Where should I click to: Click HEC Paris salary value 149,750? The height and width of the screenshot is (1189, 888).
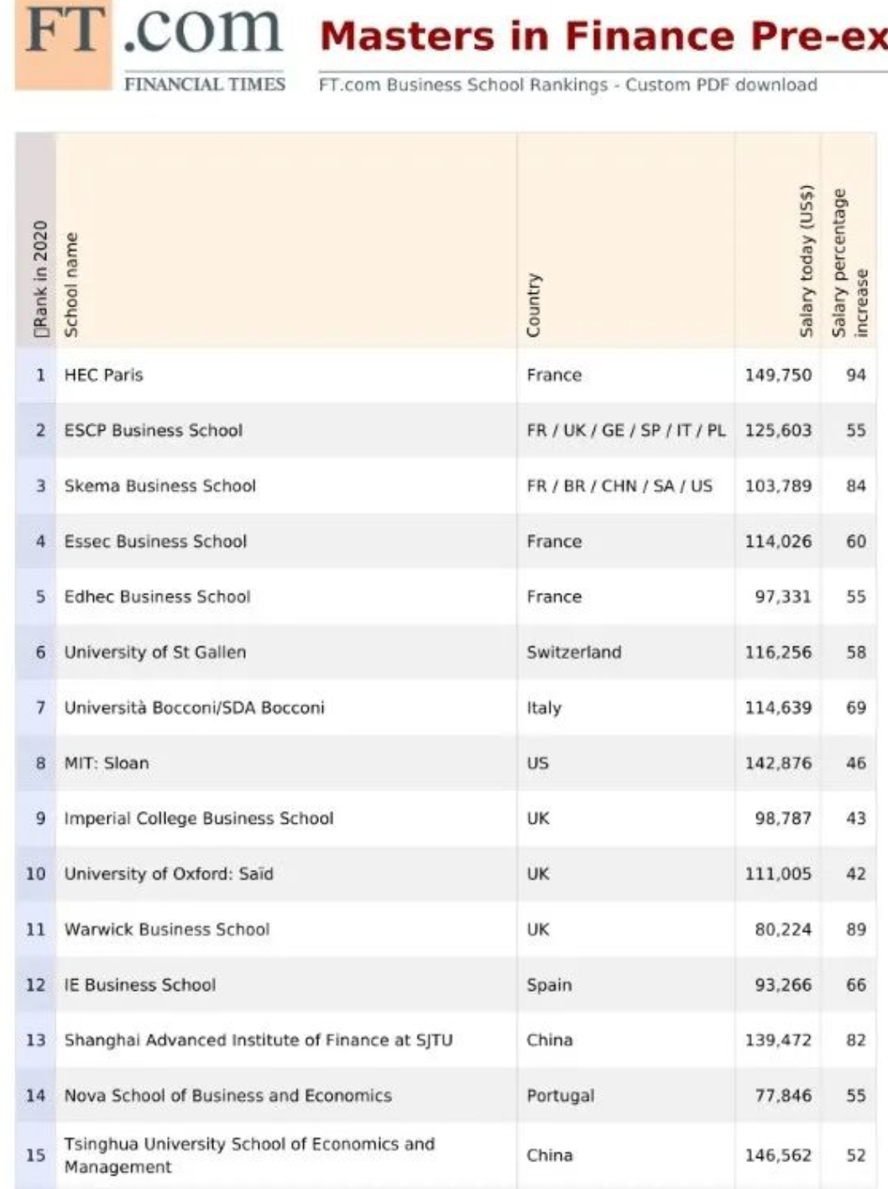(x=778, y=375)
